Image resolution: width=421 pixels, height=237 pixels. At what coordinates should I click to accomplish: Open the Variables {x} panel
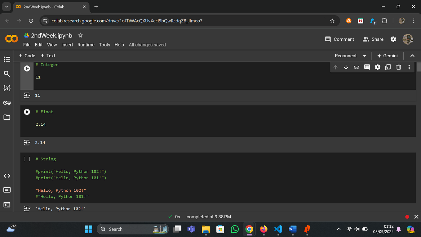(x=7, y=88)
